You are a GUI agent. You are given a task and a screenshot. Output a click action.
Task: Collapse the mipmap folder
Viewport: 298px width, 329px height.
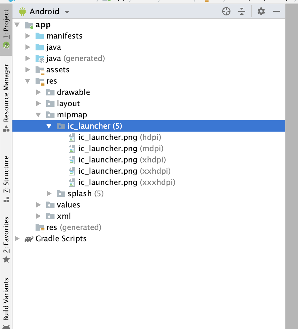coord(38,115)
